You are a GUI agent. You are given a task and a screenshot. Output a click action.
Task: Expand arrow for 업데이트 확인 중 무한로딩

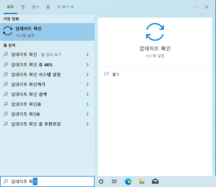tap(87, 124)
